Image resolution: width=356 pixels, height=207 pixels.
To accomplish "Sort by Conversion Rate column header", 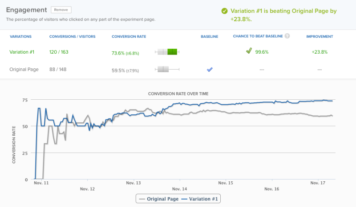I will coord(129,36).
